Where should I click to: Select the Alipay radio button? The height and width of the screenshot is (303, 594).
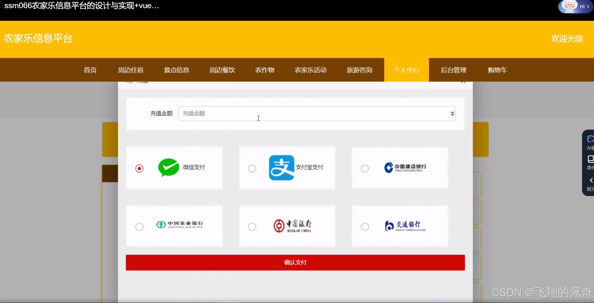pyautogui.click(x=252, y=169)
